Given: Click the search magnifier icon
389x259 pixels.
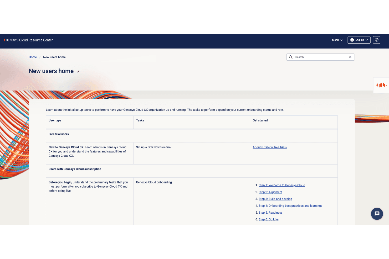Looking at the screenshot, I should [291, 57].
